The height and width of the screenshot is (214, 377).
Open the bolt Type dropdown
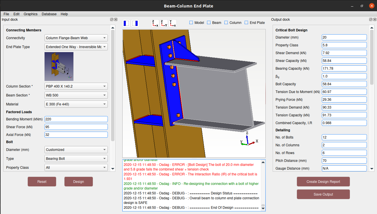[76, 159]
